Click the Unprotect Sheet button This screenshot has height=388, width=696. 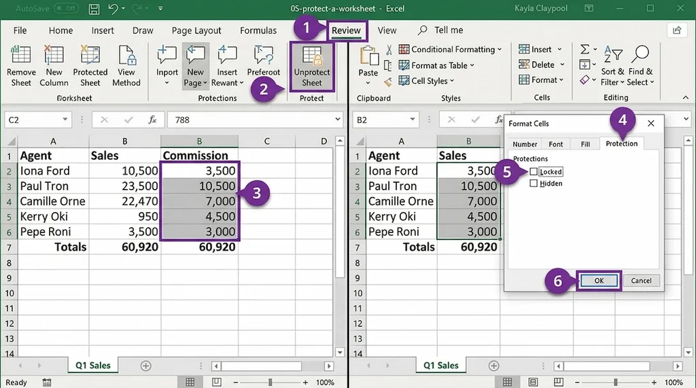tap(312, 67)
